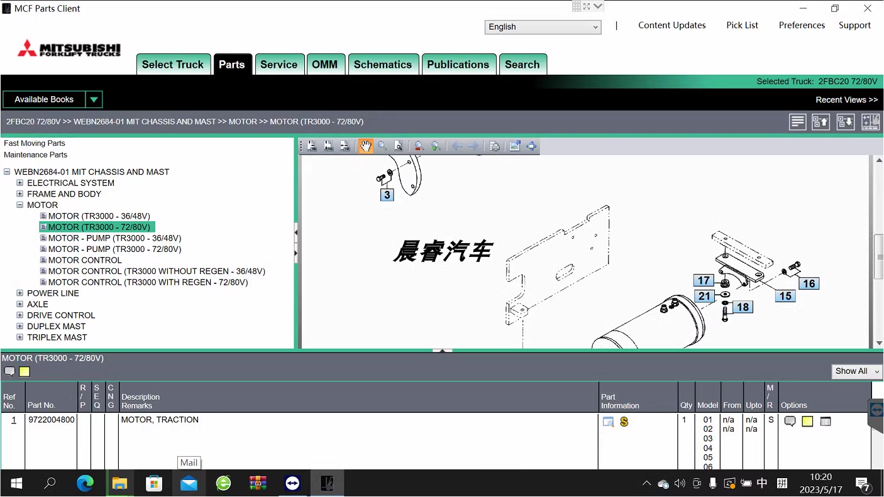This screenshot has width=884, height=497.
Task: Open Support link
Action: (854, 25)
